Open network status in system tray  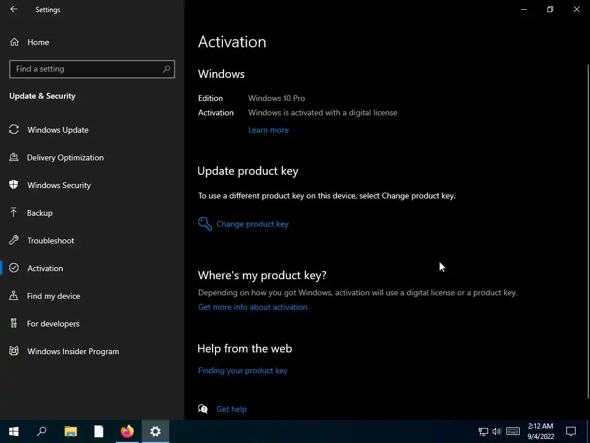pyautogui.click(x=483, y=431)
